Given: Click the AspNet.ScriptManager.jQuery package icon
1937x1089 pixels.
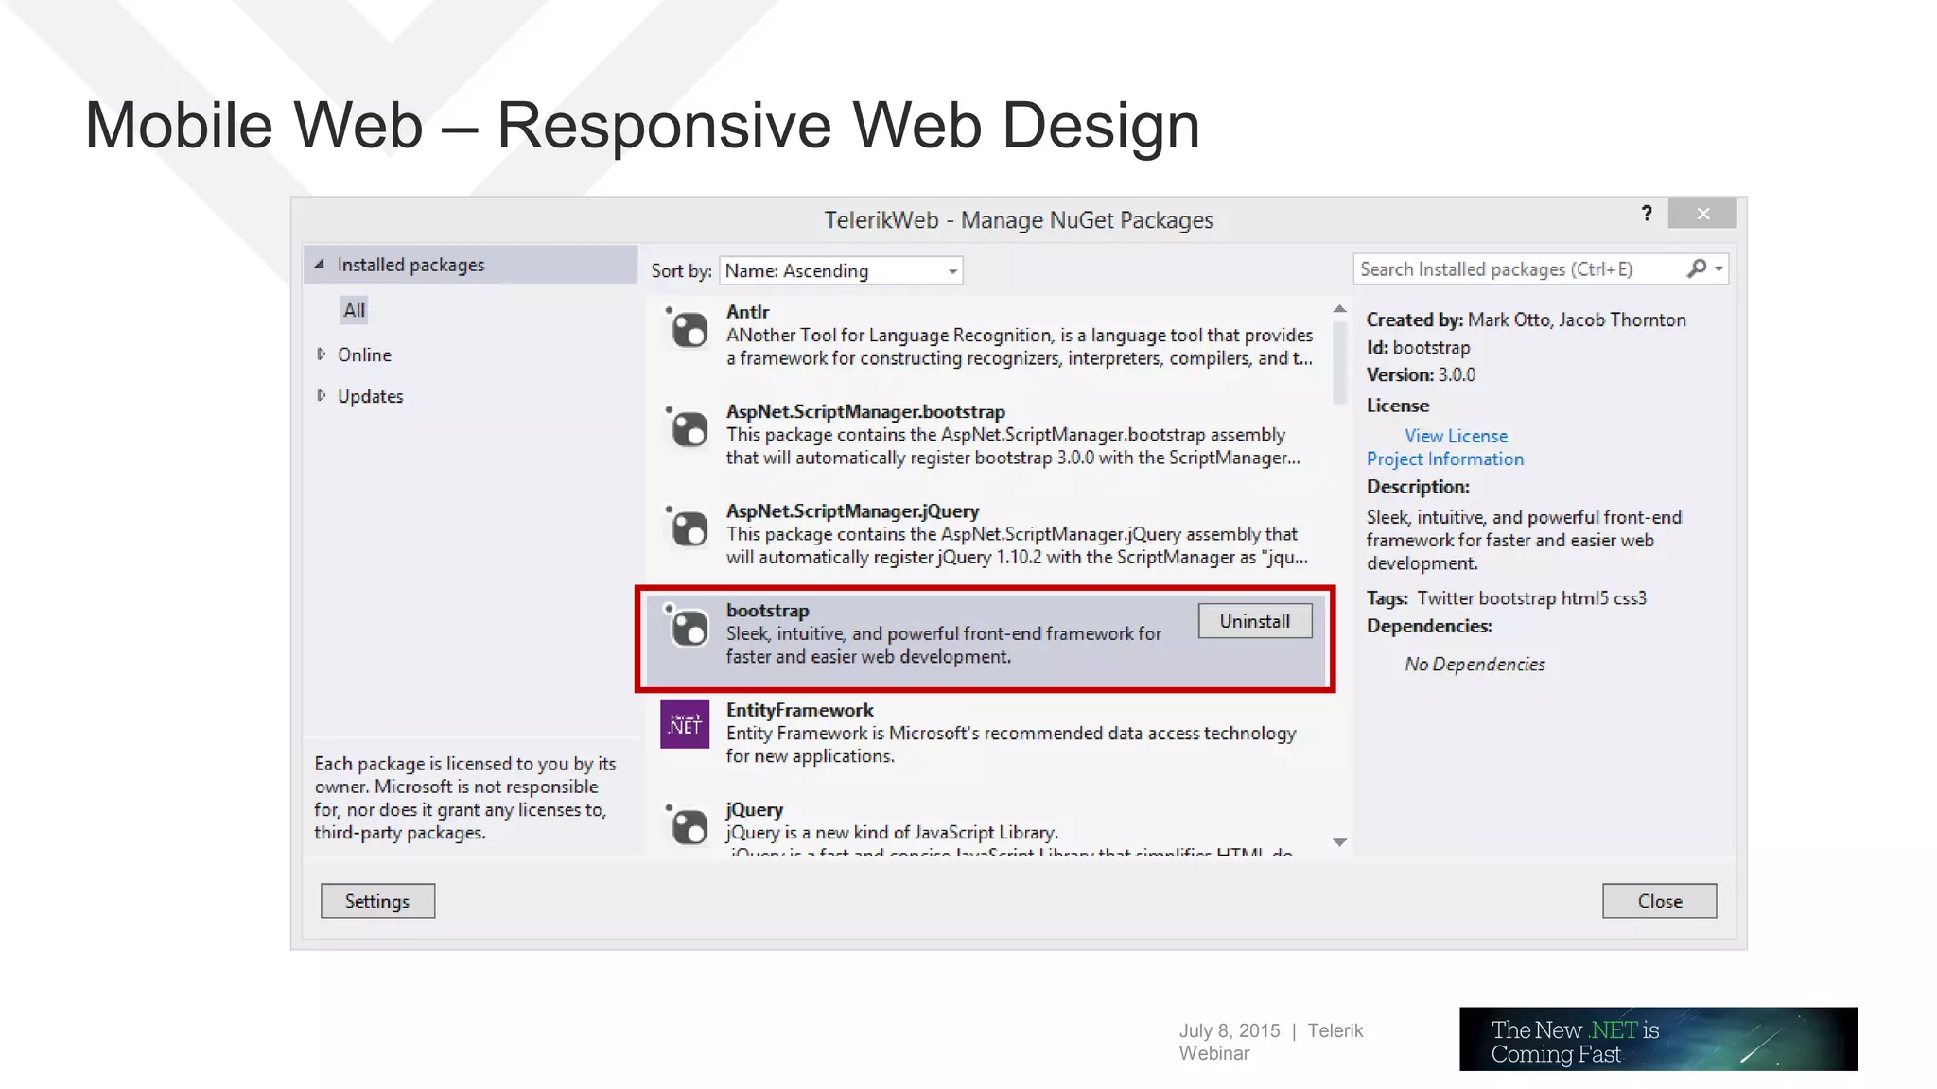Looking at the screenshot, I should tap(687, 527).
